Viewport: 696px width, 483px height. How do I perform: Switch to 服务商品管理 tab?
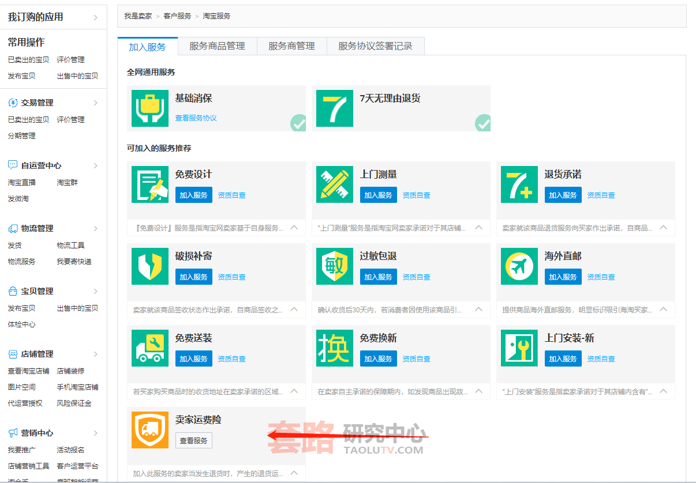coord(218,46)
